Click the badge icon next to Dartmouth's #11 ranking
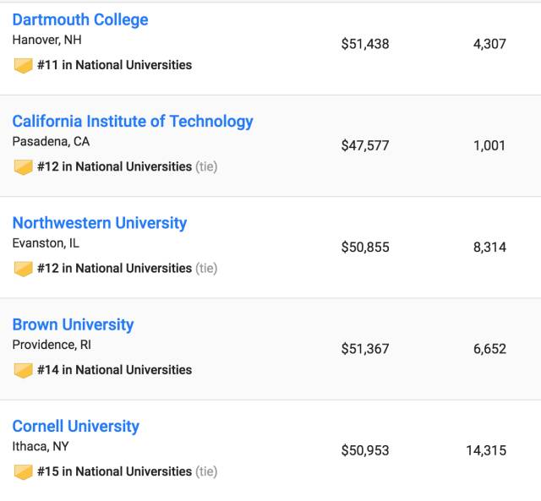Image resolution: width=541 pixels, height=501 pixels. pyautogui.click(x=23, y=65)
